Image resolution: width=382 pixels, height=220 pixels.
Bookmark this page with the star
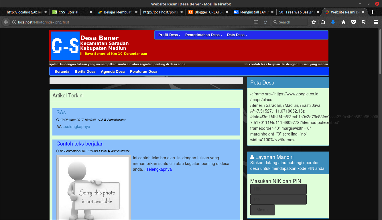pyautogui.click(x=314, y=22)
